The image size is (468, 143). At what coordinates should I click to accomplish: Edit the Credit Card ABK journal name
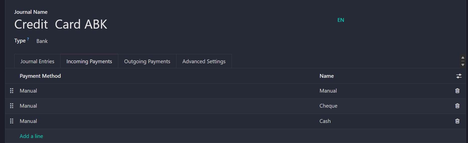61,24
